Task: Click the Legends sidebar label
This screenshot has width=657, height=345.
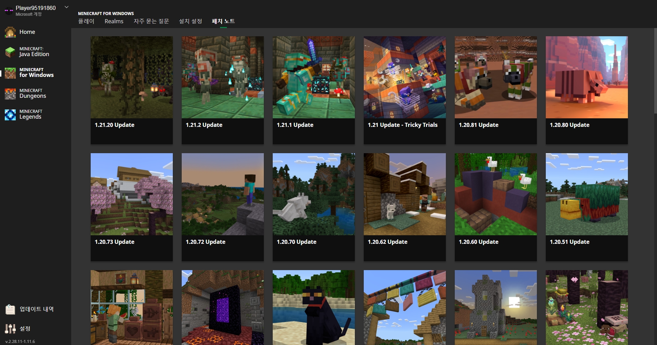Action: (x=30, y=117)
